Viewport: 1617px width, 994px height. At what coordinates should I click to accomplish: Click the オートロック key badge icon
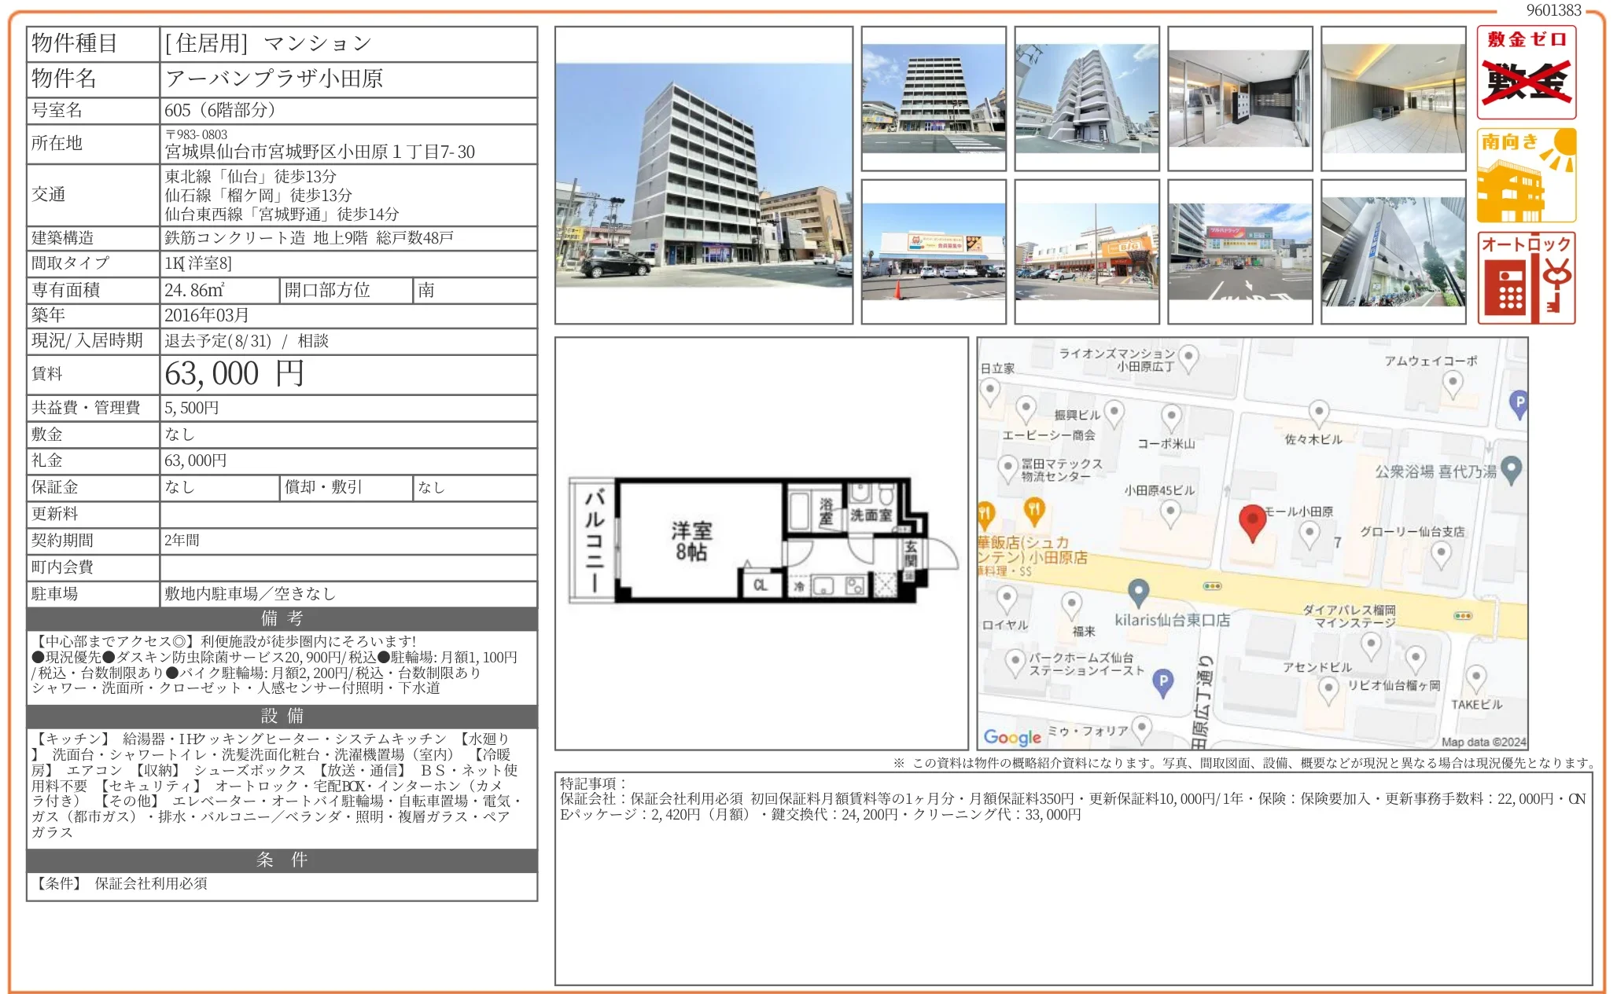1526,277
